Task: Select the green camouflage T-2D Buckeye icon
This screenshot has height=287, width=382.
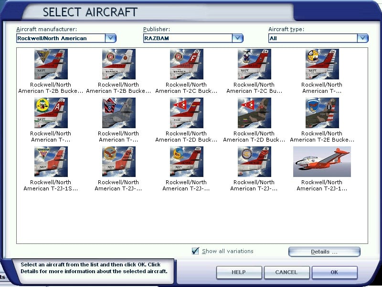Action: 254,113
